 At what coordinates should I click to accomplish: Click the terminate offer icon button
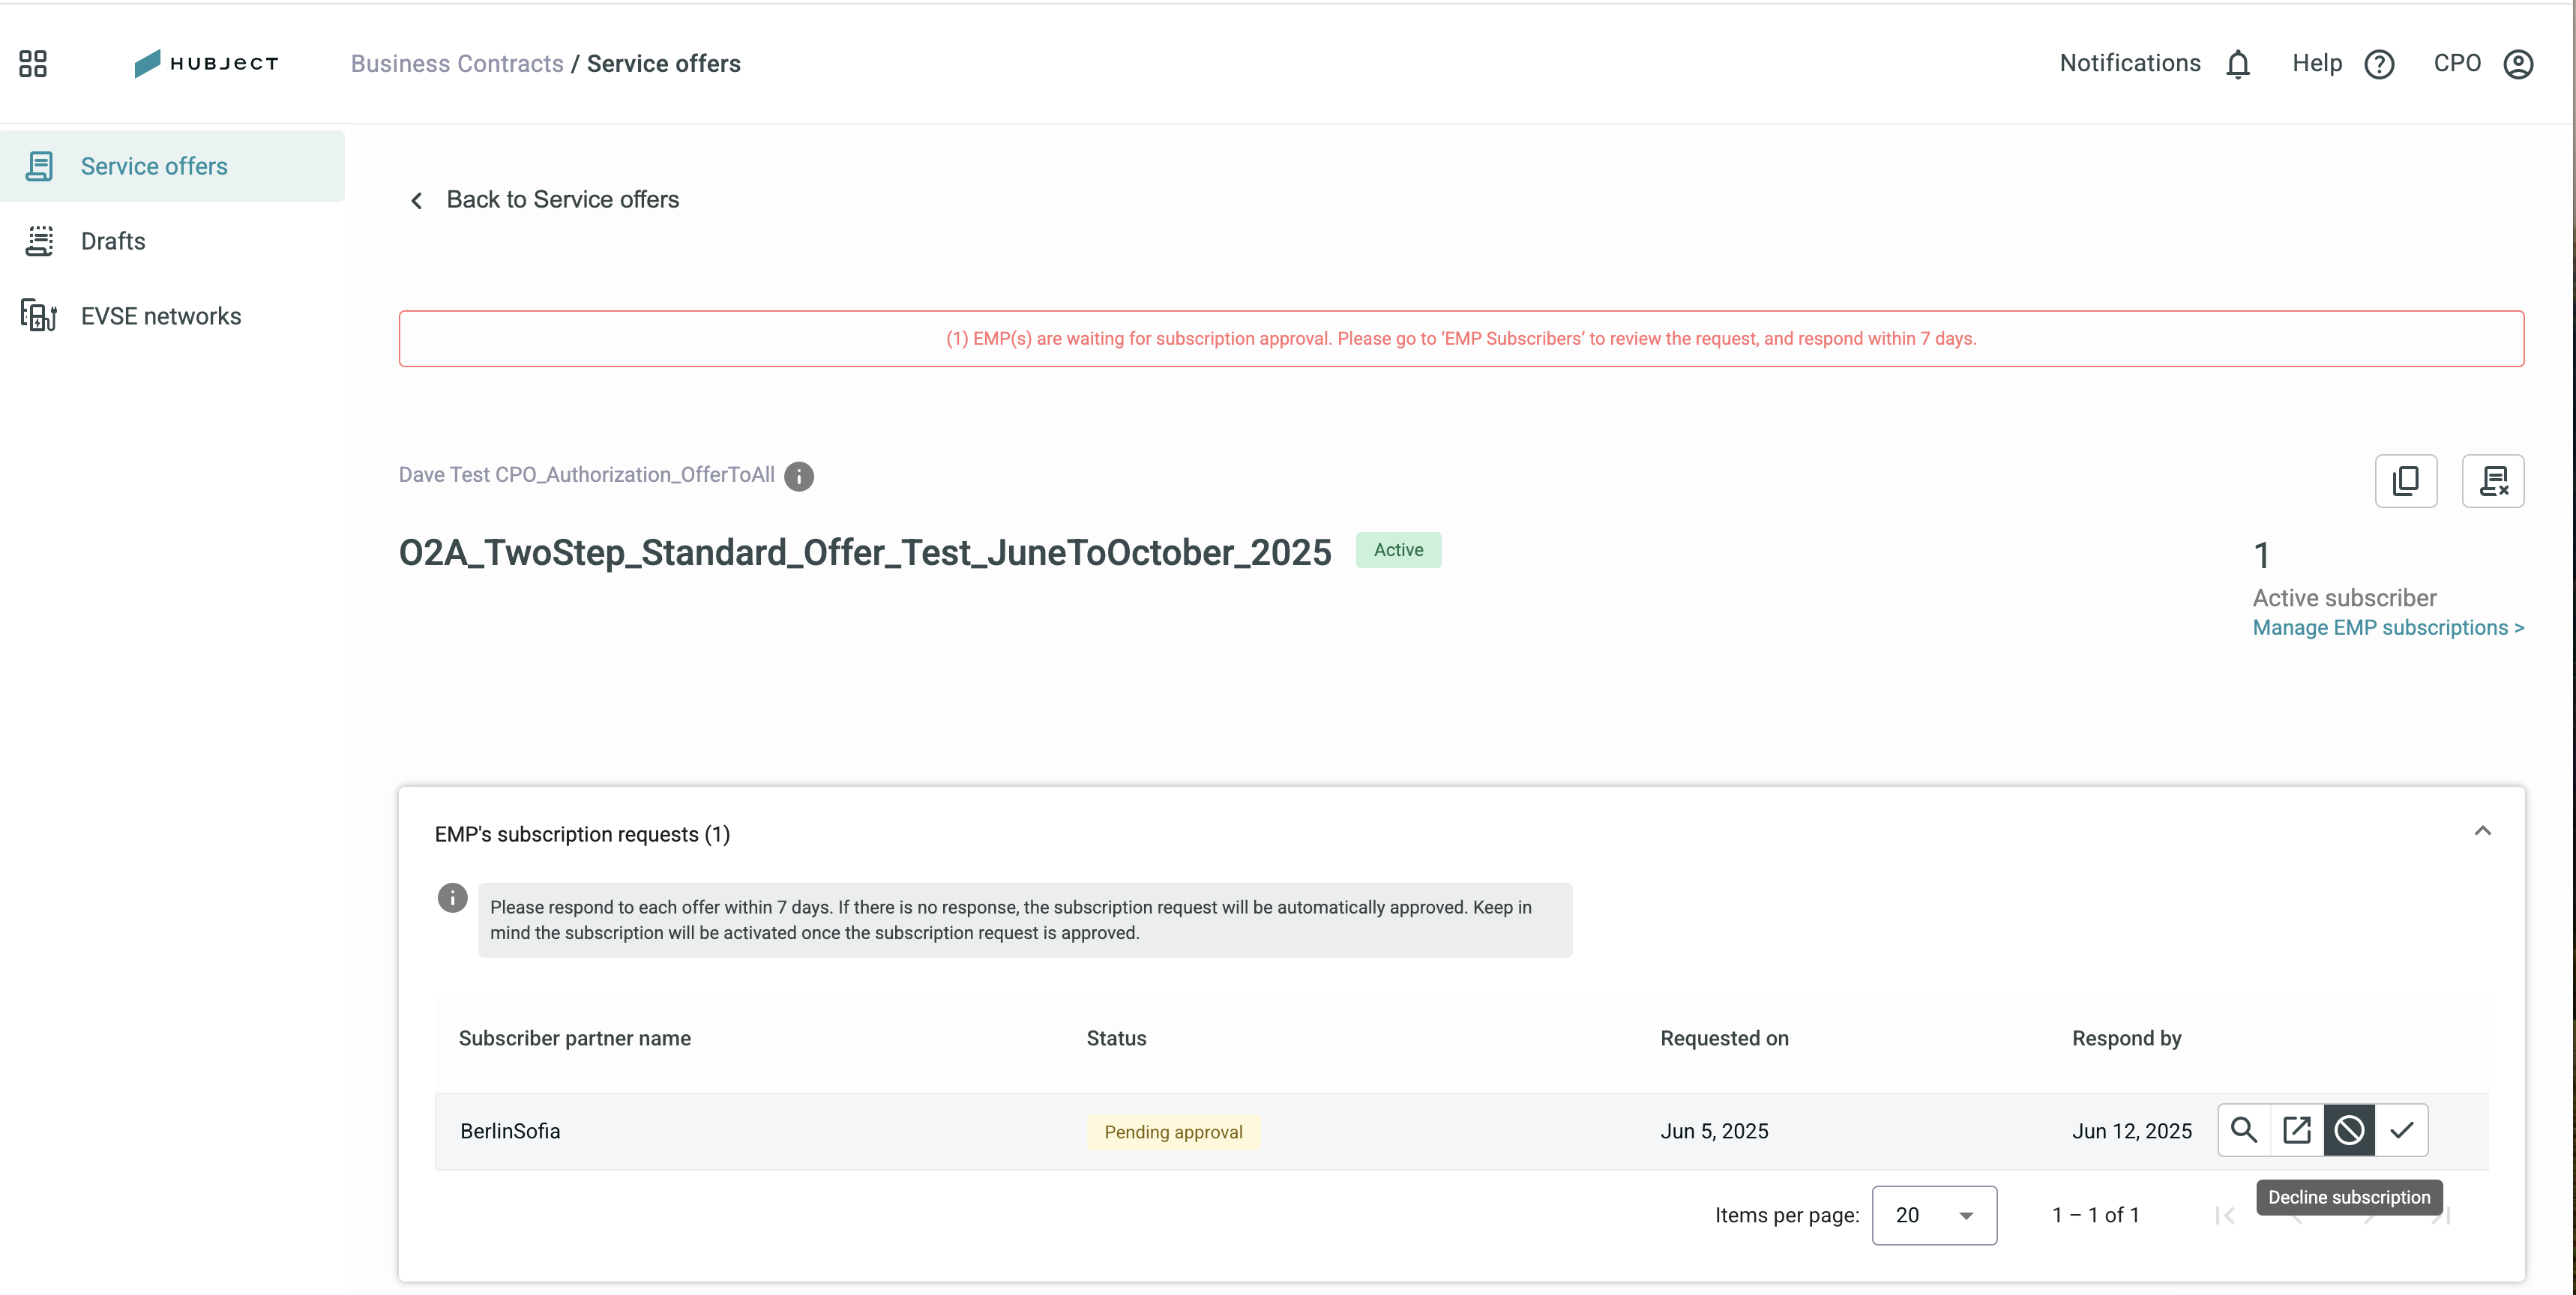pyautogui.click(x=2492, y=481)
